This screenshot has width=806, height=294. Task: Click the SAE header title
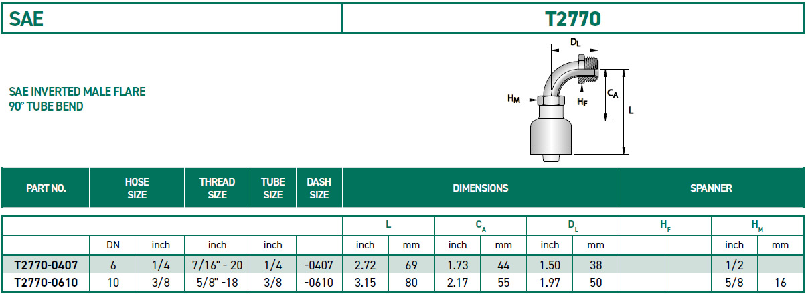tap(27, 19)
